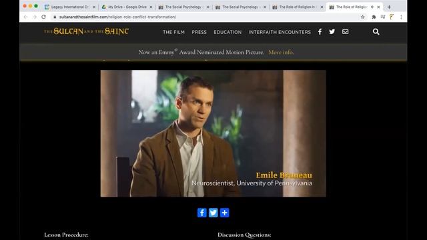Open the media control icon in toolbar

click(x=383, y=17)
